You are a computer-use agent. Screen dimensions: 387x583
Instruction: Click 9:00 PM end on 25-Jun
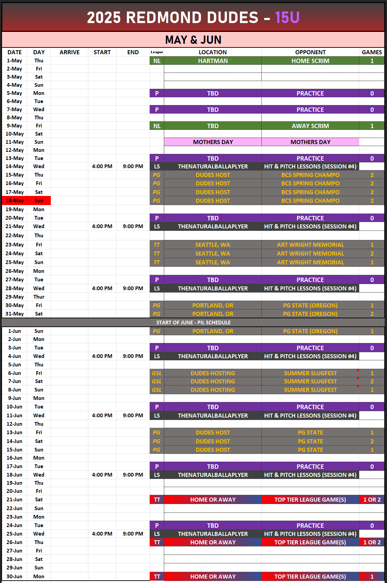point(133,534)
